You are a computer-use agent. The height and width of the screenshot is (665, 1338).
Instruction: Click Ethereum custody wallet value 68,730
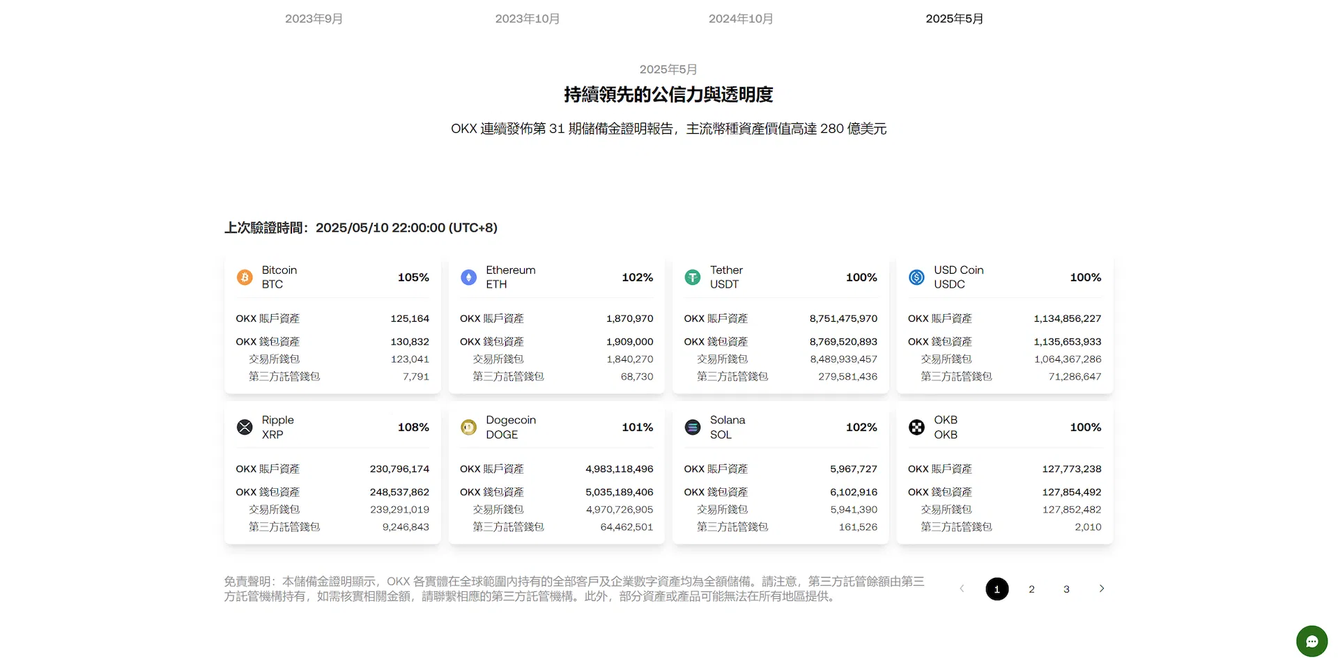pyautogui.click(x=637, y=376)
